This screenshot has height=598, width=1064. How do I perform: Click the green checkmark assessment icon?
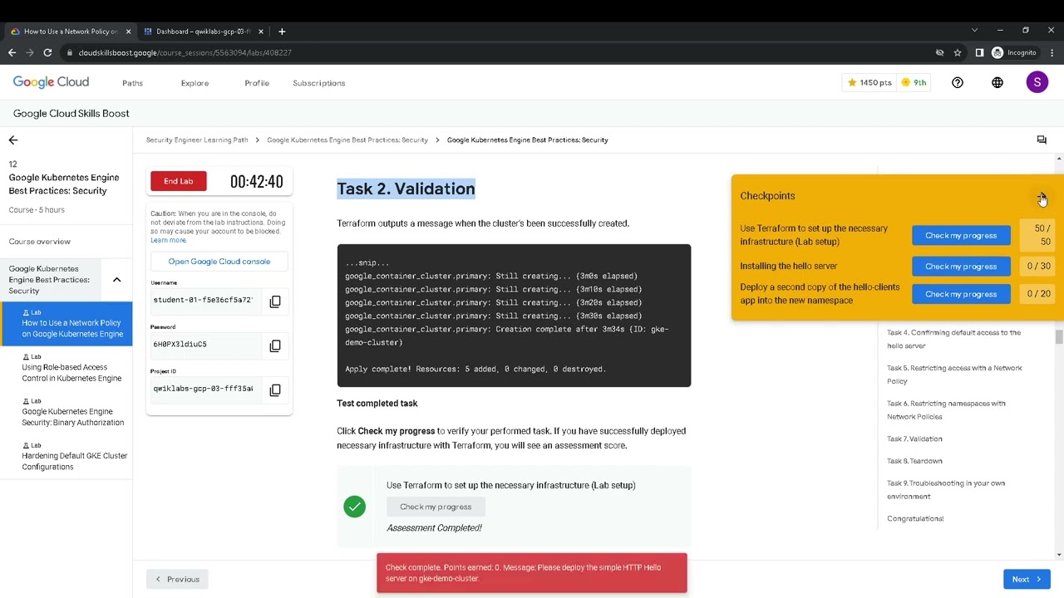pyautogui.click(x=355, y=507)
